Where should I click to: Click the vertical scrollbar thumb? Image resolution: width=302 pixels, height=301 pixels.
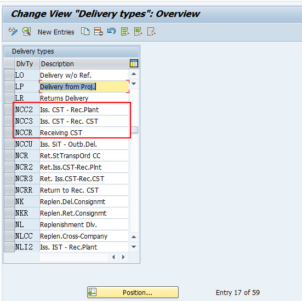134,130
